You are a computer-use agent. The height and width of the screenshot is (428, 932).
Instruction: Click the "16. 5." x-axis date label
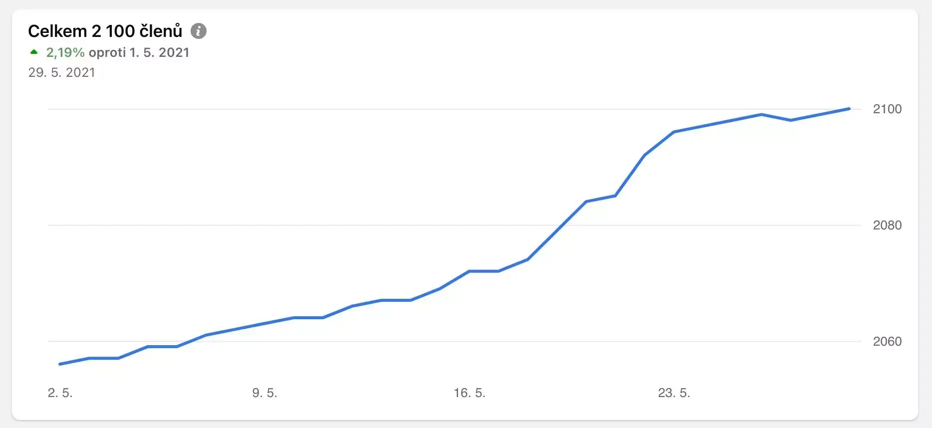(x=469, y=393)
